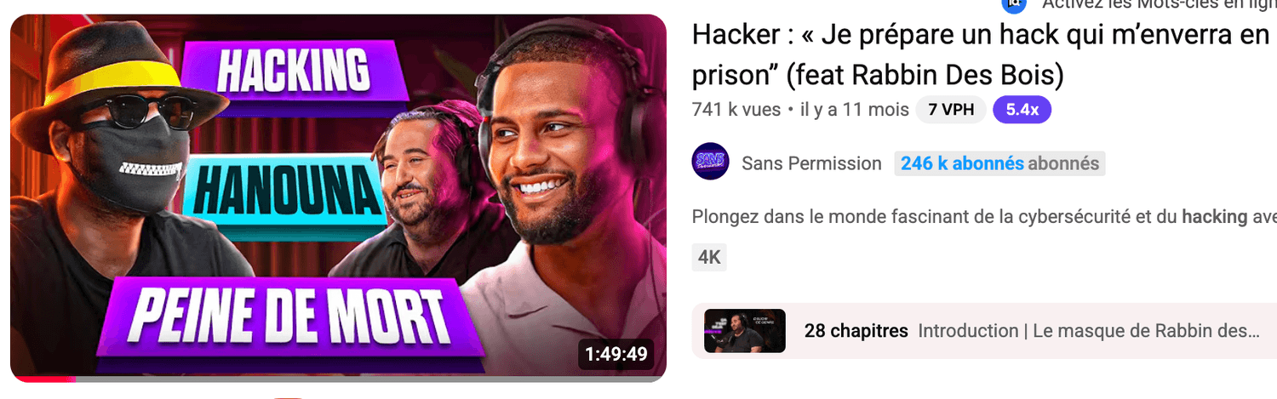Click 'Activez les Mots-clés en ligne' text

1159,5
